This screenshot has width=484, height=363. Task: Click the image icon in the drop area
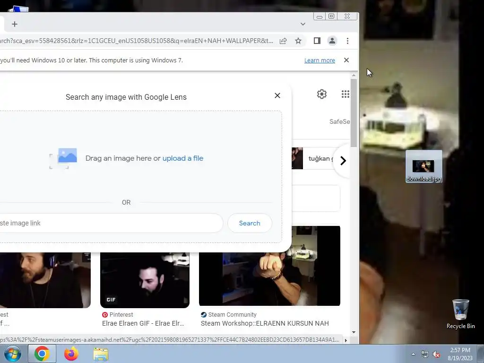tap(64, 158)
